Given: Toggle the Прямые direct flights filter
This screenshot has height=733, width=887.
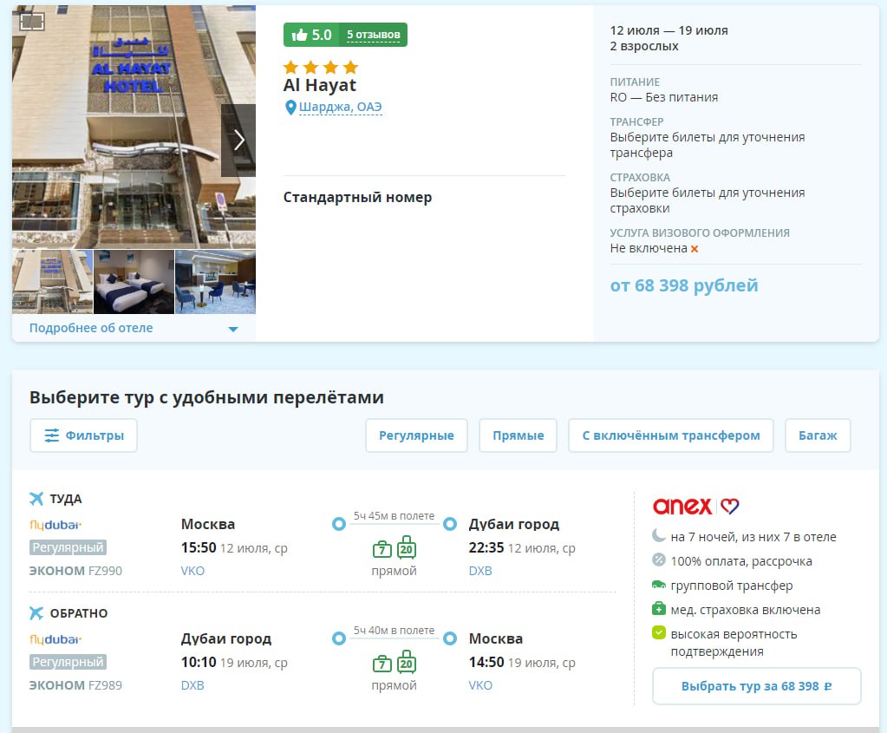Looking at the screenshot, I should pos(518,435).
